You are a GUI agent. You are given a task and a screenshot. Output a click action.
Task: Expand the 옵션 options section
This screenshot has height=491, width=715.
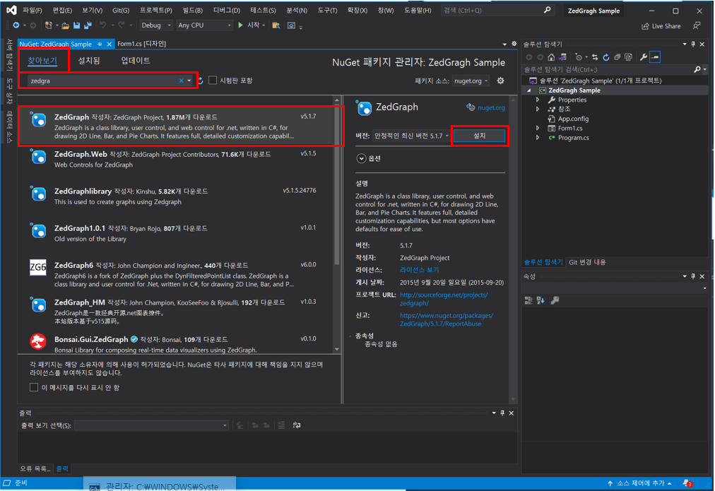pyautogui.click(x=361, y=158)
